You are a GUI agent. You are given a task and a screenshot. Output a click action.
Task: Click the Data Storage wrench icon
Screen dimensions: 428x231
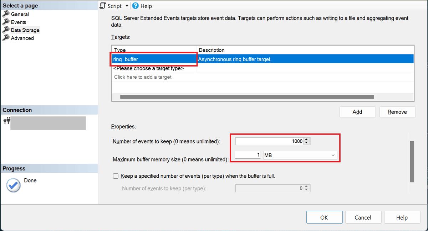(6, 30)
